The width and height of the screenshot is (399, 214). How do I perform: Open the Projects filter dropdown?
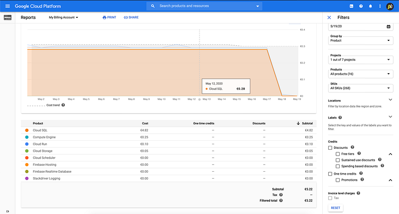click(x=361, y=60)
